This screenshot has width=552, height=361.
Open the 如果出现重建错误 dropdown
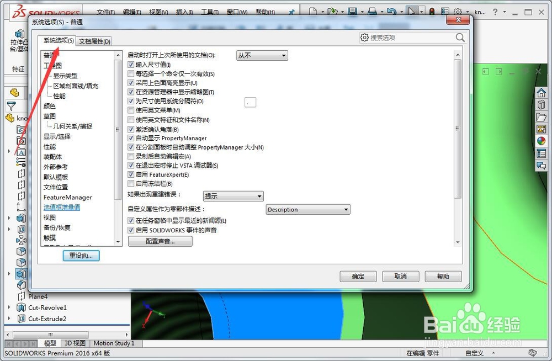(x=233, y=196)
